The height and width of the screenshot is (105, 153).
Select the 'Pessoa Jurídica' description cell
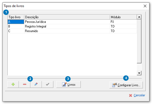point(67,22)
